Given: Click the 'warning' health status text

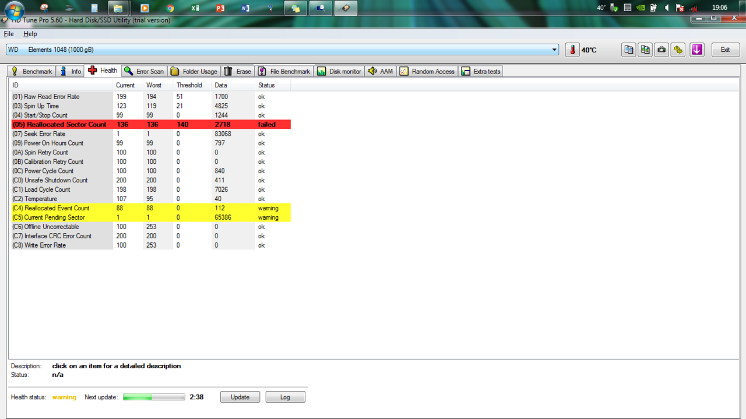Looking at the screenshot, I should click(x=64, y=397).
